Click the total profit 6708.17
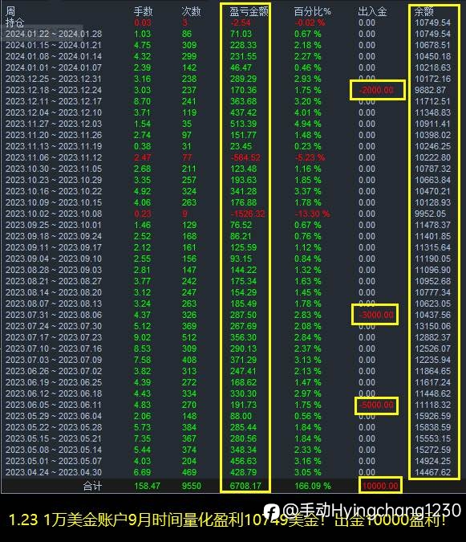Screen dimensions: 466x542 coord(245,486)
